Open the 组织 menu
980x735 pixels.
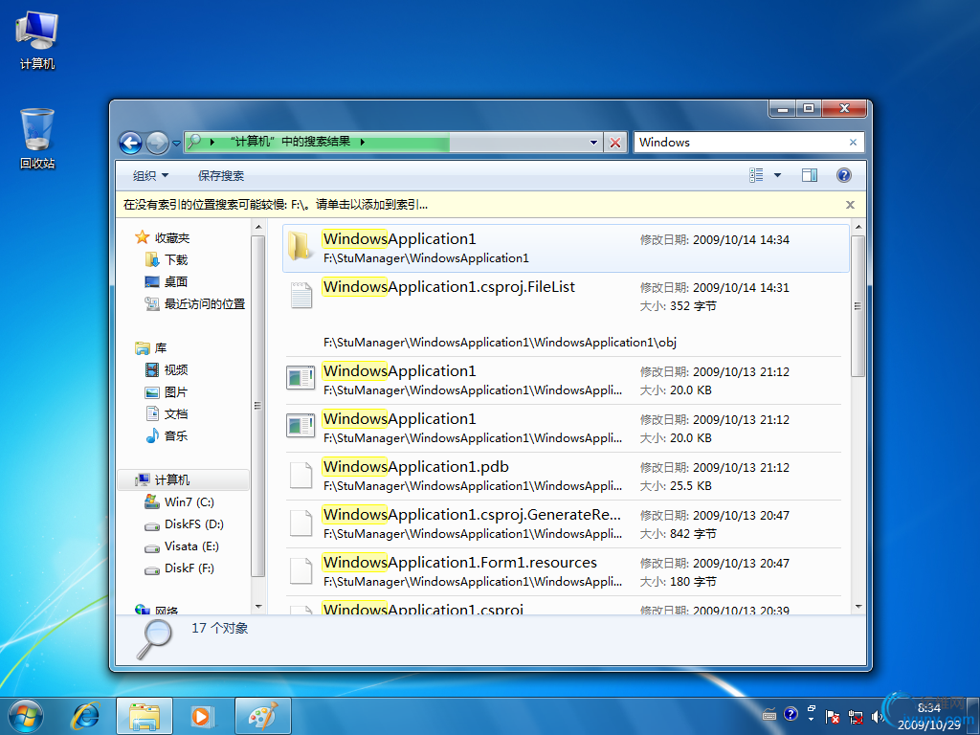[150, 176]
